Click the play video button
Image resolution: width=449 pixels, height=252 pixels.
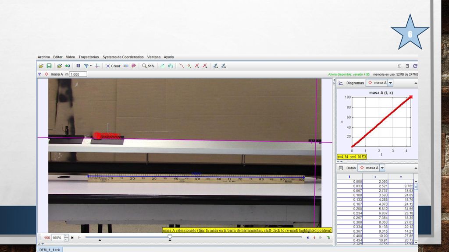(79, 238)
